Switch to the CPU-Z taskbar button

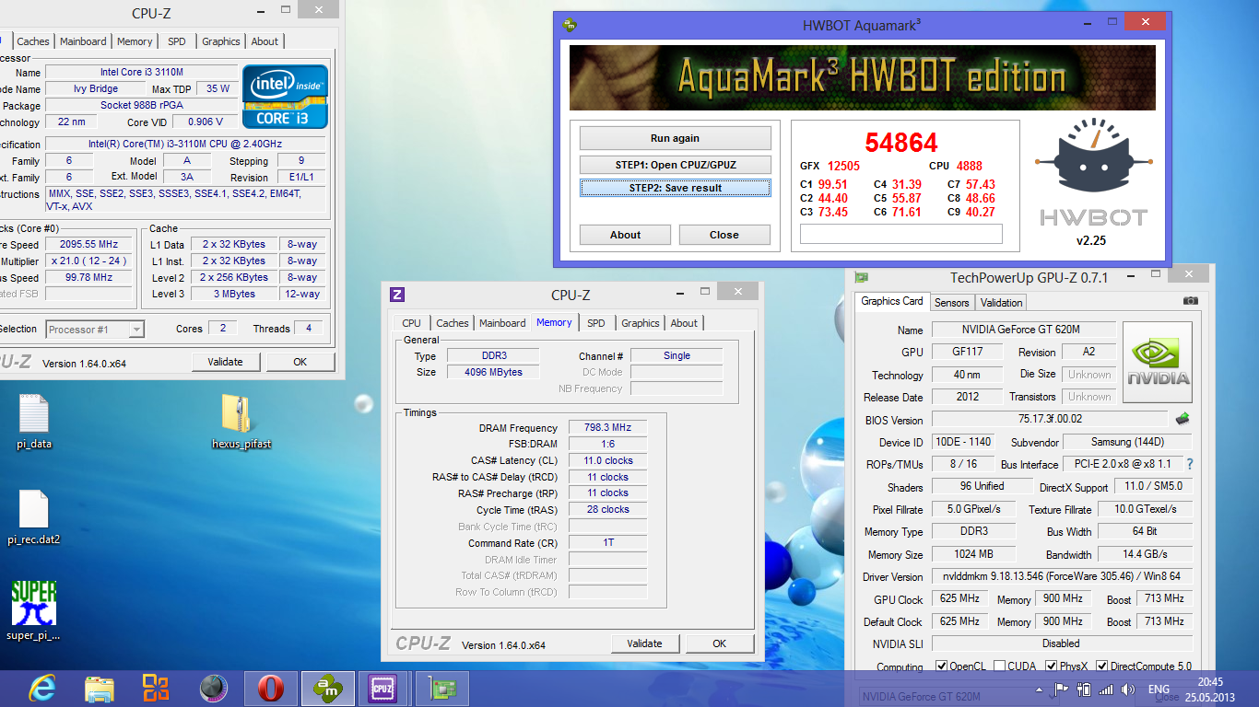(383, 688)
